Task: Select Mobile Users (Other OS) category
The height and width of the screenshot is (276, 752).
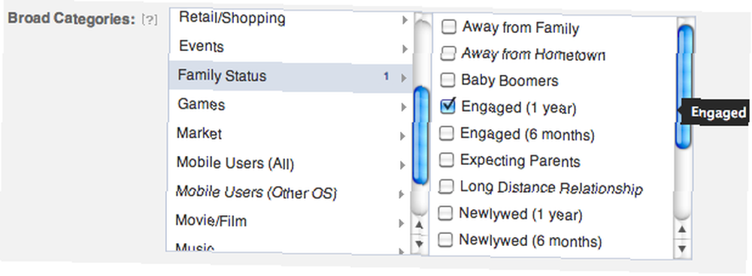Action: pyautogui.click(x=290, y=193)
